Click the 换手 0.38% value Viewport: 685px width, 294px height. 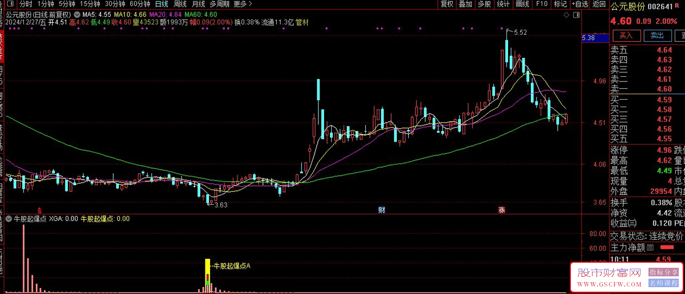point(661,203)
